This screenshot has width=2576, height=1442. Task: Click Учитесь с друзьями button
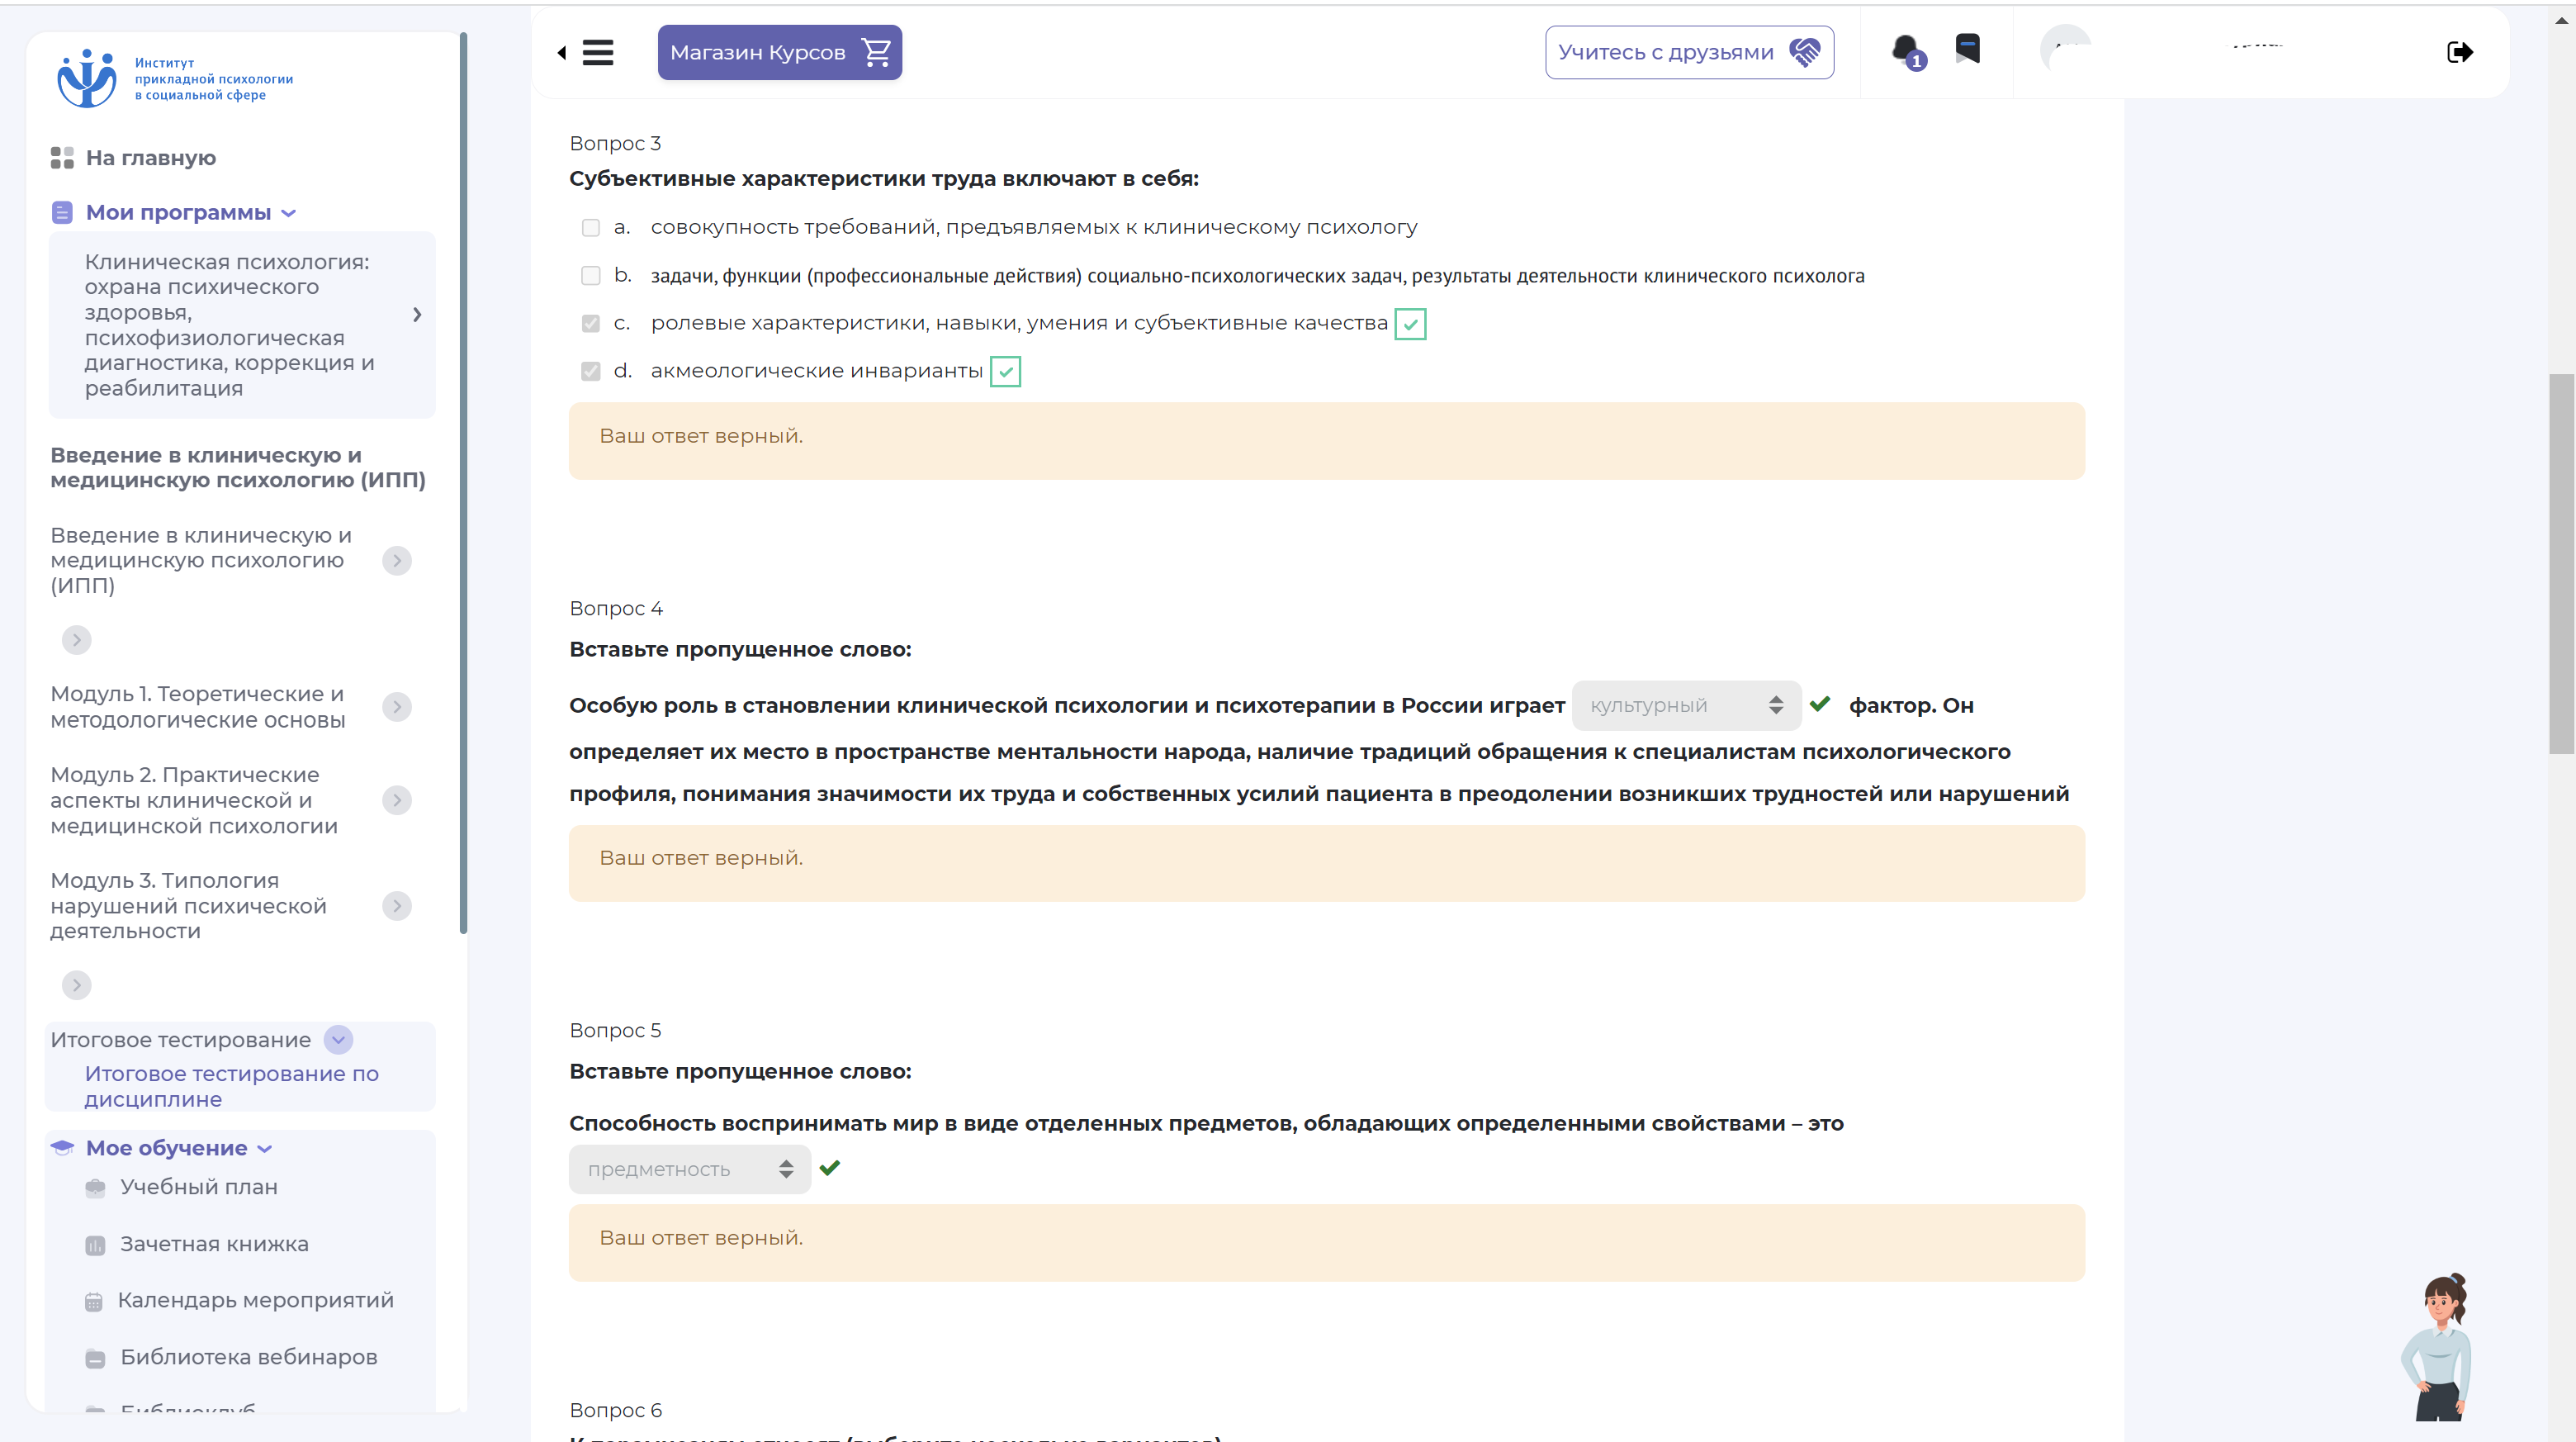pos(1690,52)
